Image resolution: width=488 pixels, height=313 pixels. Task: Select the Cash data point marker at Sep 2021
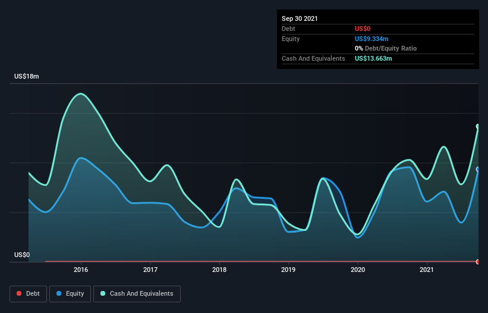click(478, 126)
